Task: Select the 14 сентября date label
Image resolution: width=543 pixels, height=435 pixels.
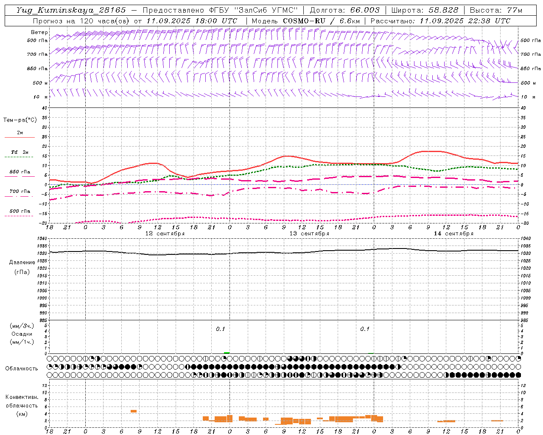Action: click(x=453, y=234)
